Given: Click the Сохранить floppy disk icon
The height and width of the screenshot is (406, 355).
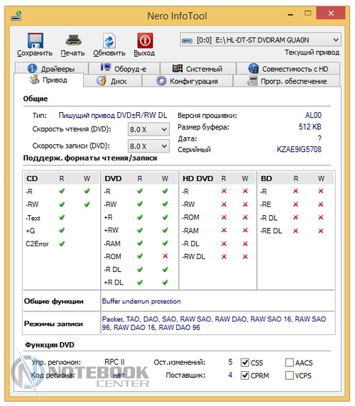Looking at the screenshot, I should tap(35, 40).
